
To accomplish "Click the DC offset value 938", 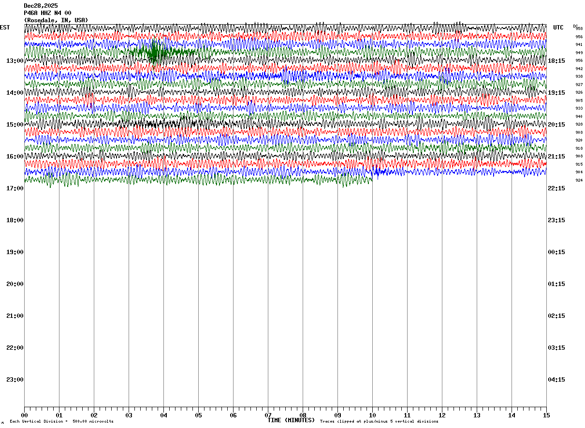I will tap(579, 76).
